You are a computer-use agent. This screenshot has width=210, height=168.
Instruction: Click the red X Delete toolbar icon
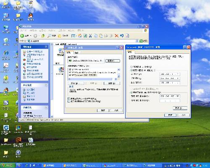pyautogui.click(x=116, y=36)
